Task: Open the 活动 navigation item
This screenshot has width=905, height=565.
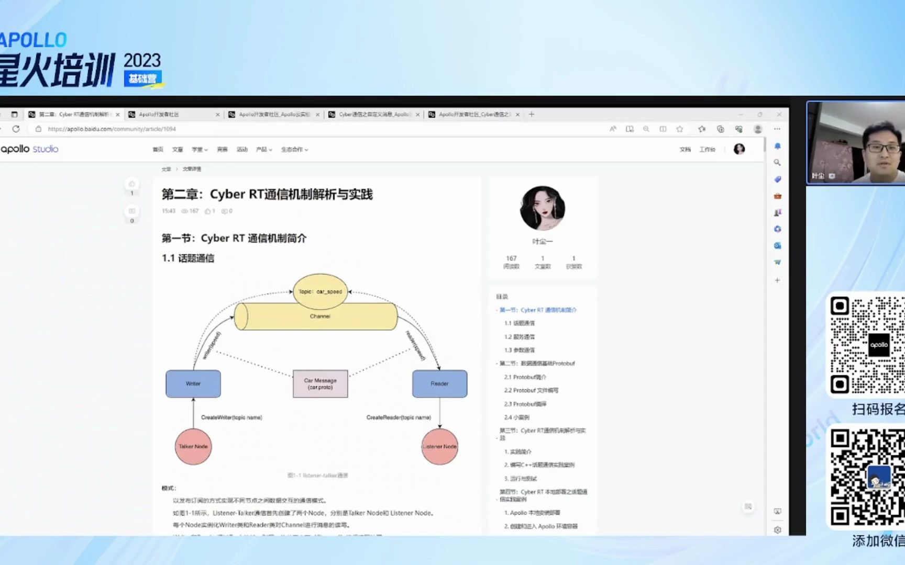Action: point(242,150)
